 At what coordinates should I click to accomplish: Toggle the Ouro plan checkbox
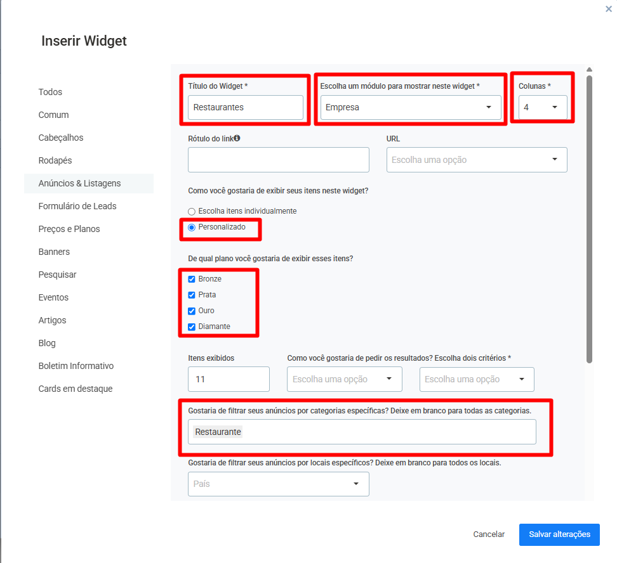(192, 311)
